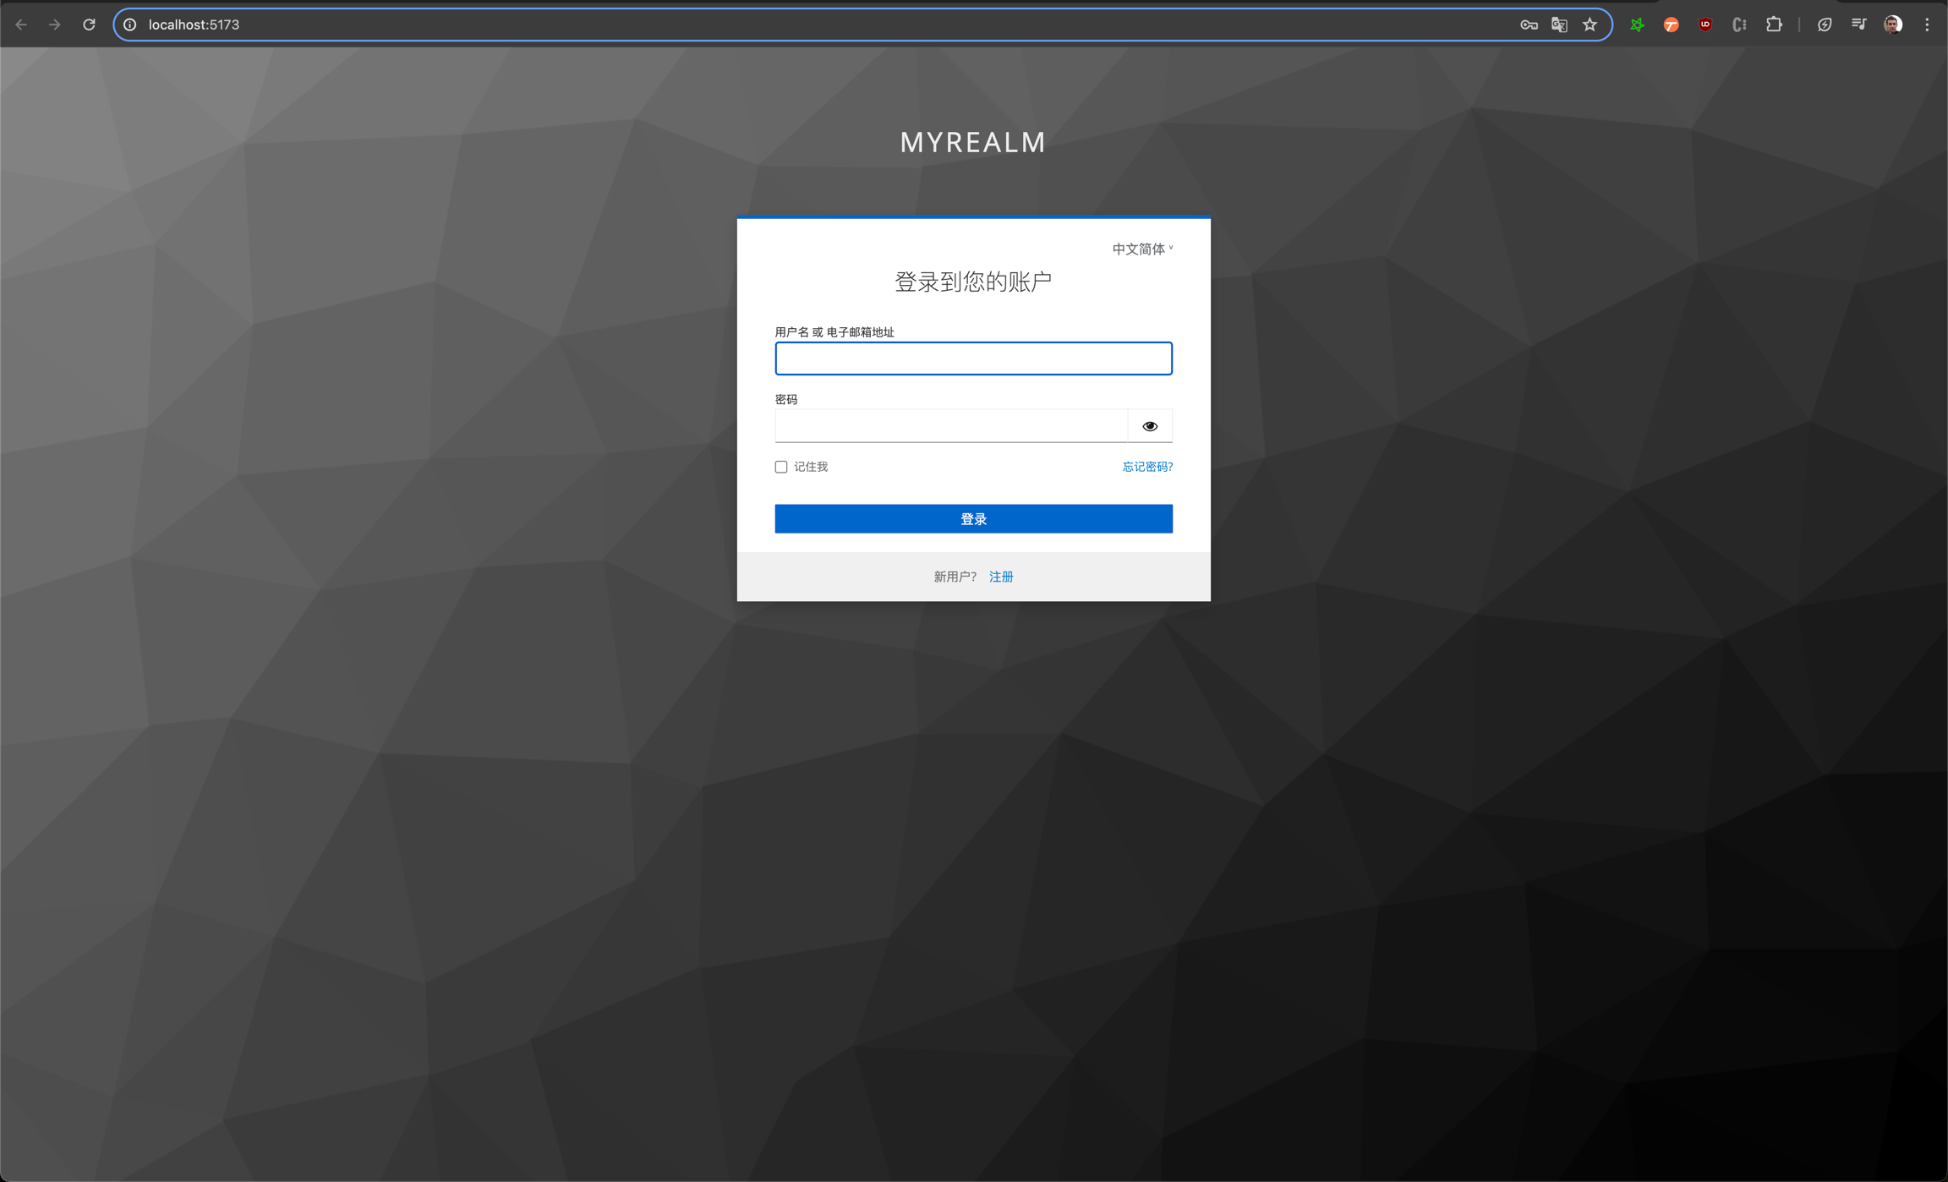
Task: Follow the 忘记密码? link
Action: click(1146, 467)
